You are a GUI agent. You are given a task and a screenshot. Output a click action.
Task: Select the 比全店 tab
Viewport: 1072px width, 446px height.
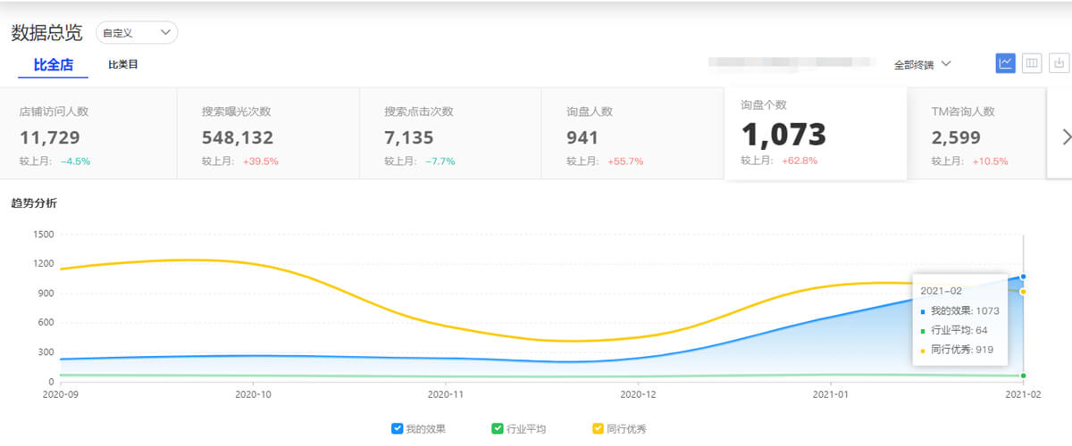pyautogui.click(x=53, y=65)
